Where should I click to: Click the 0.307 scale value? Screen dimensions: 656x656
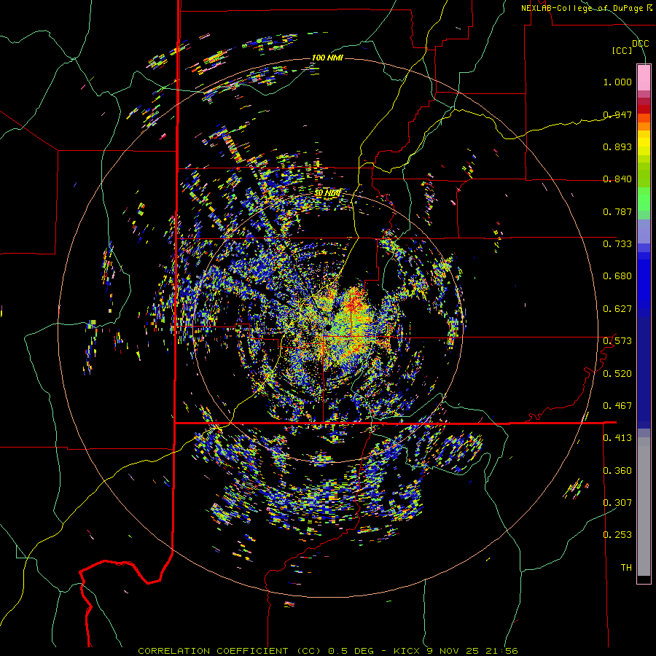point(617,502)
